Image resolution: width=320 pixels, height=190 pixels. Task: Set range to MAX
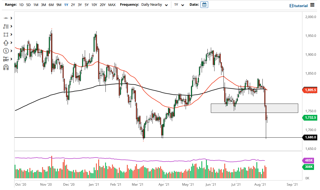(112, 5)
